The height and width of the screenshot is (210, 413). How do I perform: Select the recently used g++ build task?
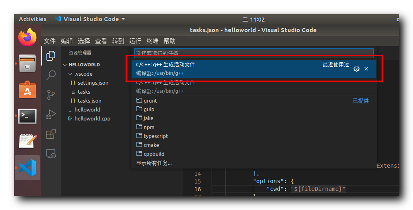click(254, 69)
